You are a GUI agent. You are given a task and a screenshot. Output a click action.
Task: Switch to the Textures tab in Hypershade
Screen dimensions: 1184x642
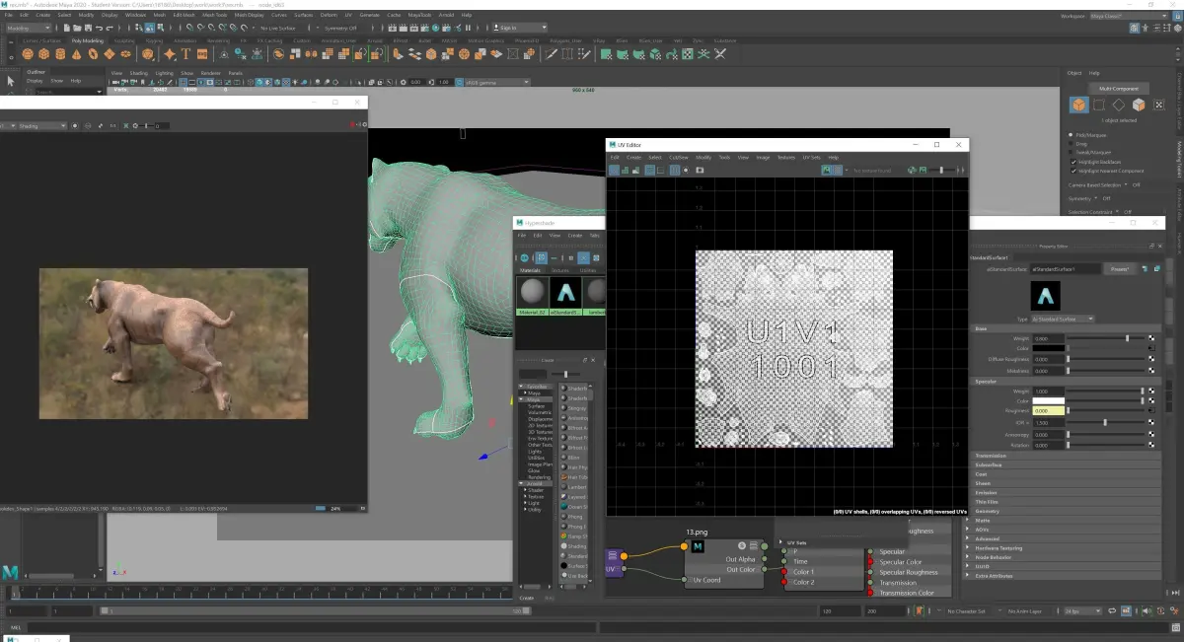[560, 269]
